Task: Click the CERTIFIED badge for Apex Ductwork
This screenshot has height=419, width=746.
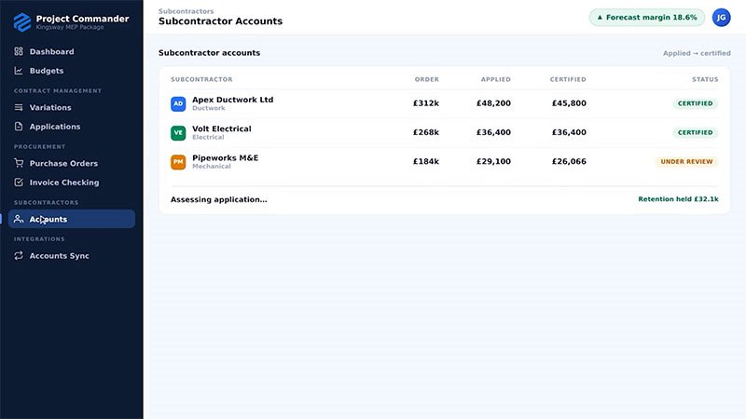Action: 695,103
